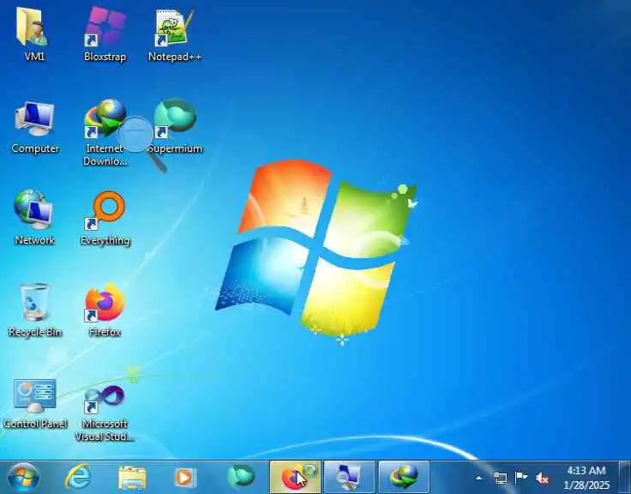
Task: Open the 4:13 AM clock and date
Action: (586, 478)
